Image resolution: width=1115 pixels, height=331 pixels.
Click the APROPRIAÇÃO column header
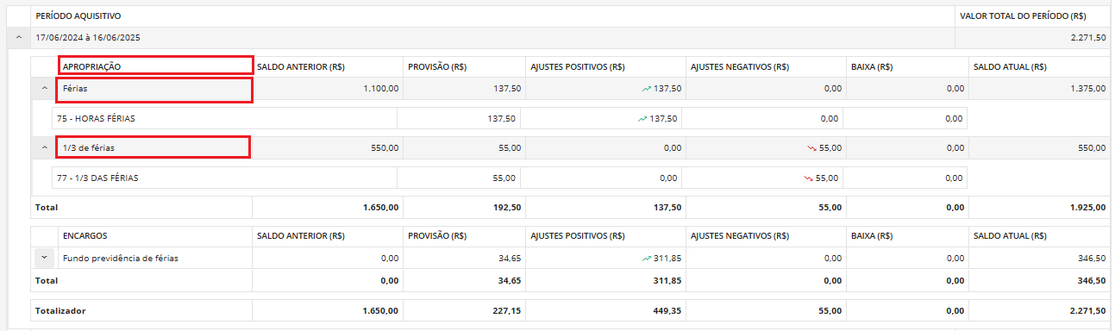point(91,66)
